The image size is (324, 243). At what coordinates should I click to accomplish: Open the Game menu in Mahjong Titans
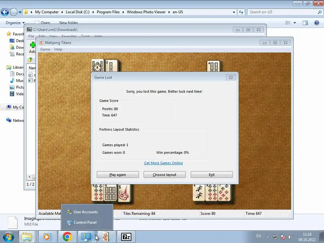(45, 49)
